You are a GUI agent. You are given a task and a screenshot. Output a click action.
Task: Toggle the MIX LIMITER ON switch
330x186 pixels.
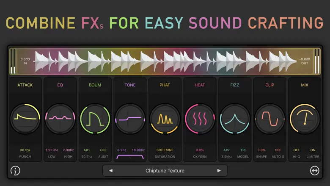(x=313, y=150)
